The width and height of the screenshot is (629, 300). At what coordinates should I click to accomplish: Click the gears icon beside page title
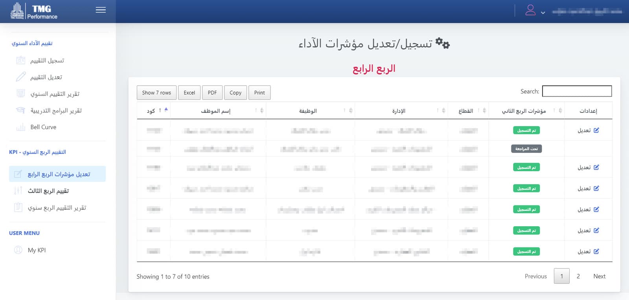click(x=443, y=43)
